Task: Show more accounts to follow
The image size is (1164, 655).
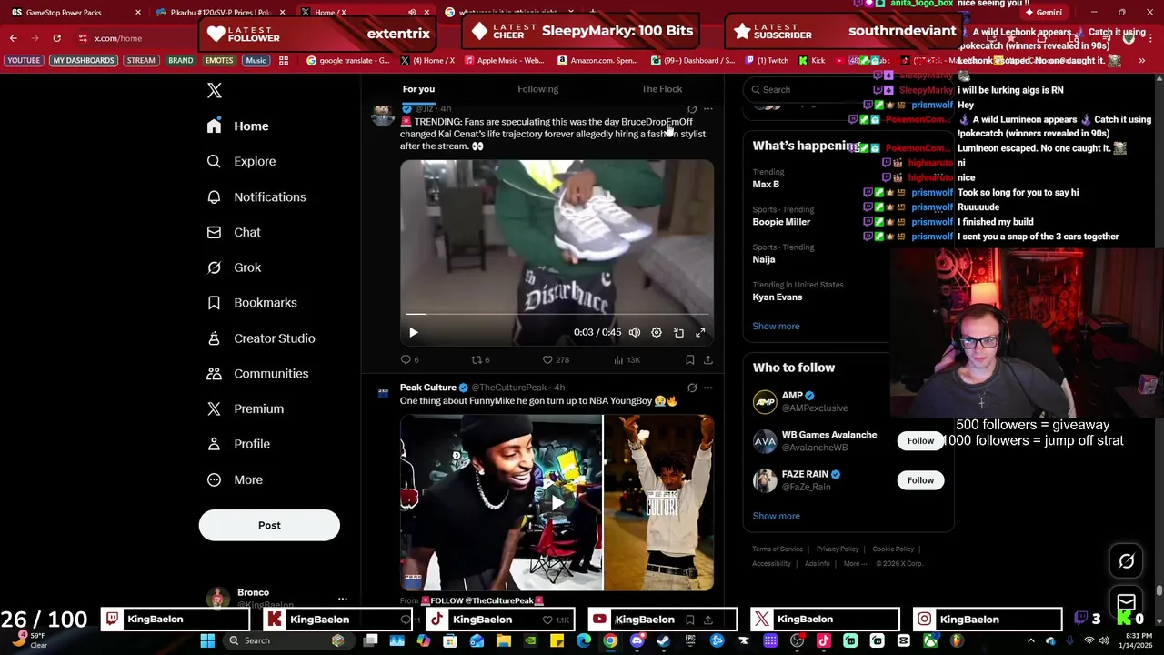Action: 776,517
